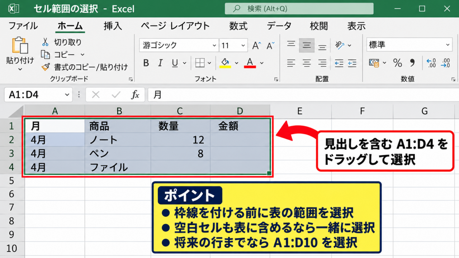The width and height of the screenshot is (459, 258).
Task: Open the クリップボード dialog launcher
Action: coord(131,79)
